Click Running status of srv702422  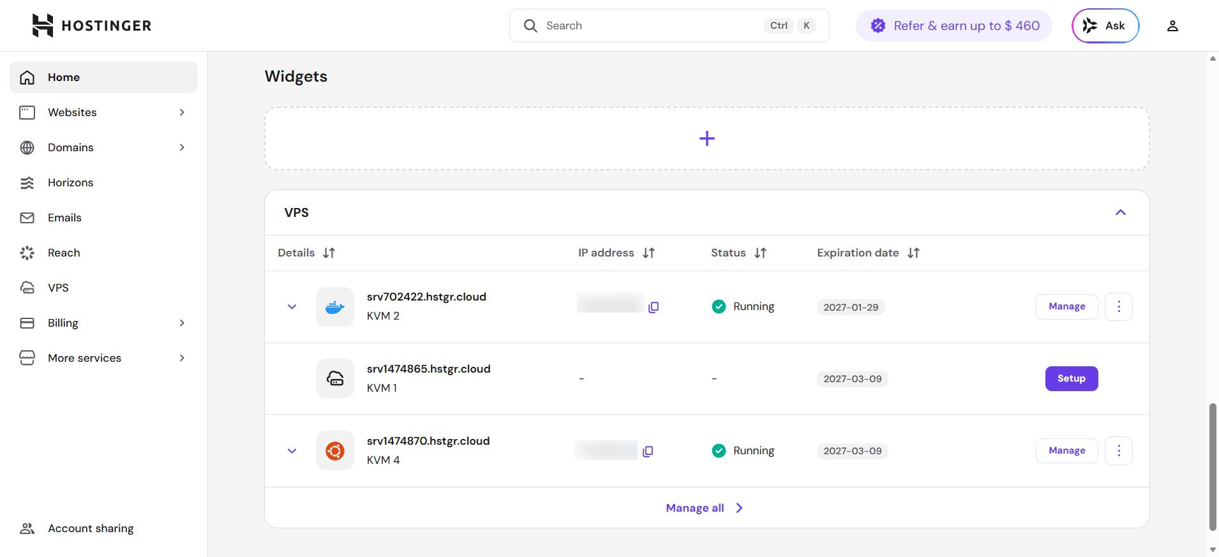click(743, 307)
